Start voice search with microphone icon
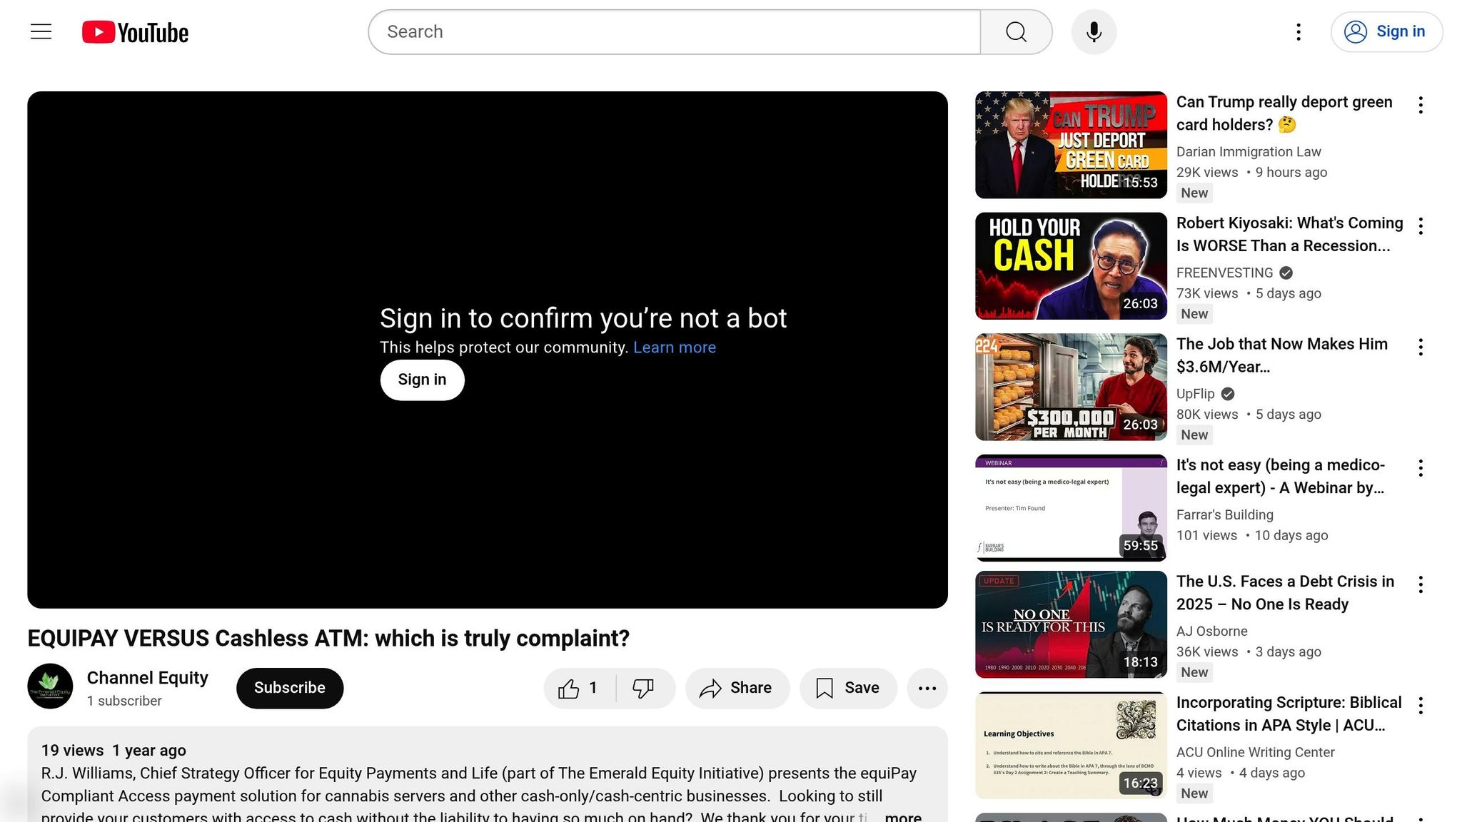The width and height of the screenshot is (1462, 822). pos(1094,32)
